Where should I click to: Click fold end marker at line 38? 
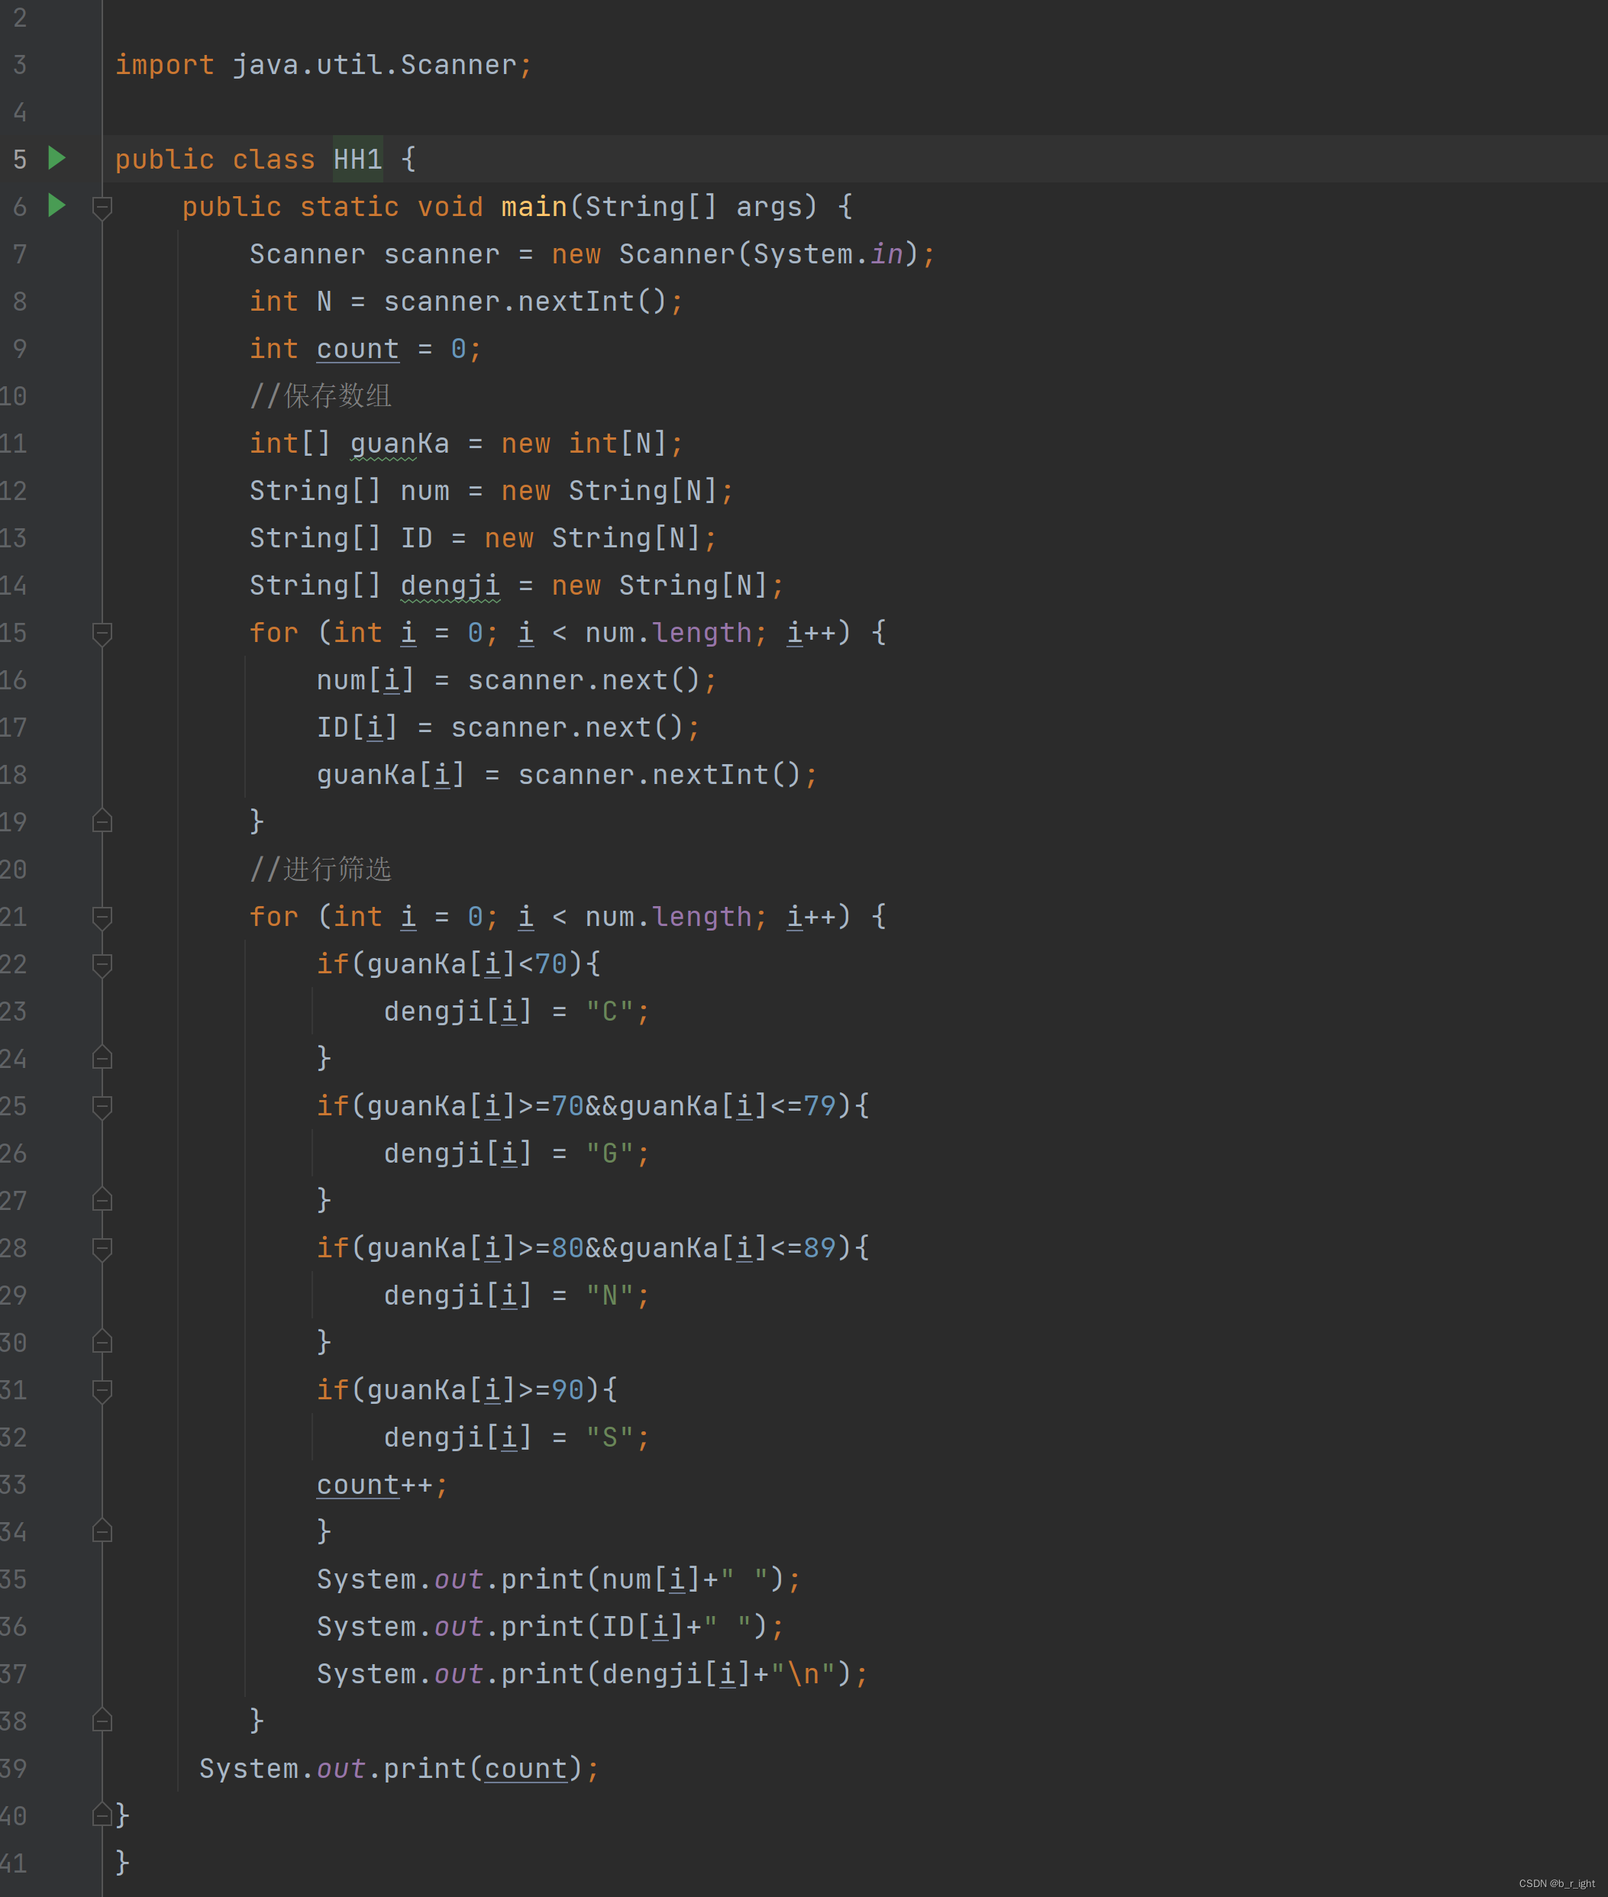pyautogui.click(x=102, y=1719)
